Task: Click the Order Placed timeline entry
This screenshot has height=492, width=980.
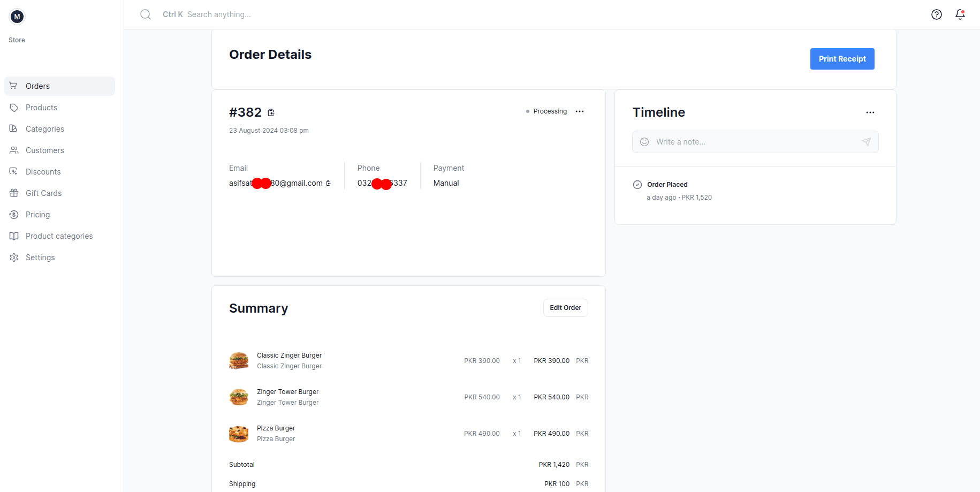Action: pyautogui.click(x=667, y=185)
